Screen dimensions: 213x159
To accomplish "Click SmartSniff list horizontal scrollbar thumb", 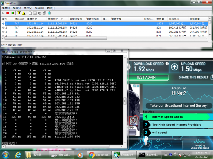I will pyautogui.click(x=56, y=38).
